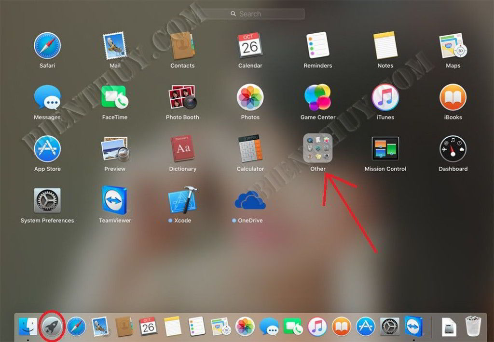Open Mail stamp icon in Dock
The image size is (494, 342).
tap(100, 327)
